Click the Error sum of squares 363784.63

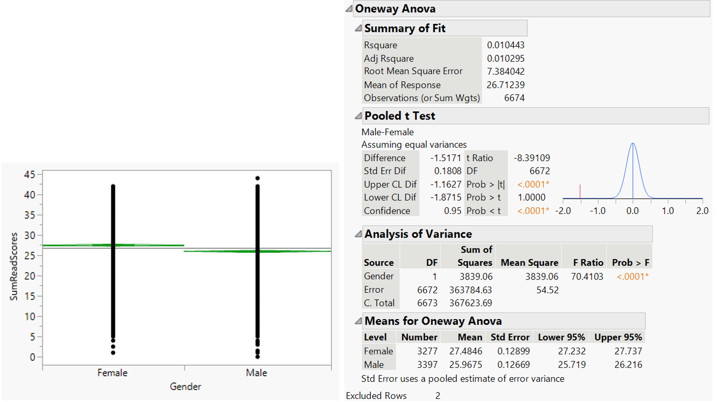click(x=471, y=290)
